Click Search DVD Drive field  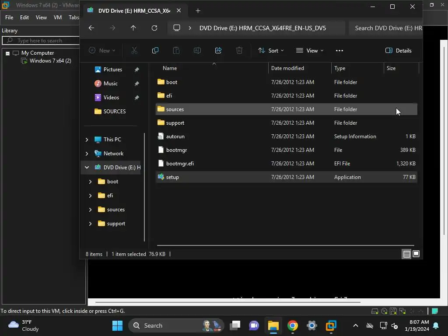click(386, 28)
